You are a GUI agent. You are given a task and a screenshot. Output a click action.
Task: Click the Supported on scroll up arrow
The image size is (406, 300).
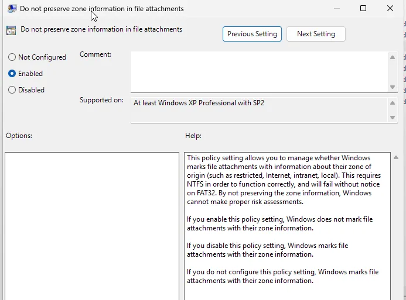point(393,103)
